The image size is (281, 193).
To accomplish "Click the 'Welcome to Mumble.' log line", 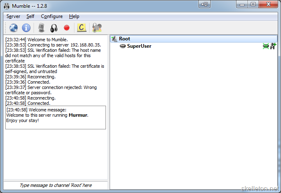I will 36,40.
